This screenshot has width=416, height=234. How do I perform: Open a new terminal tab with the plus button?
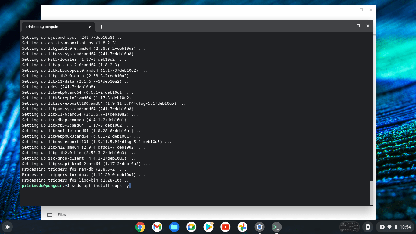pyautogui.click(x=101, y=27)
